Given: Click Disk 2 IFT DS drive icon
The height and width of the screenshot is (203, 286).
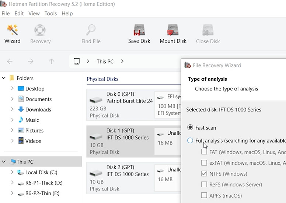Looking at the screenshot, I should click(x=96, y=173).
